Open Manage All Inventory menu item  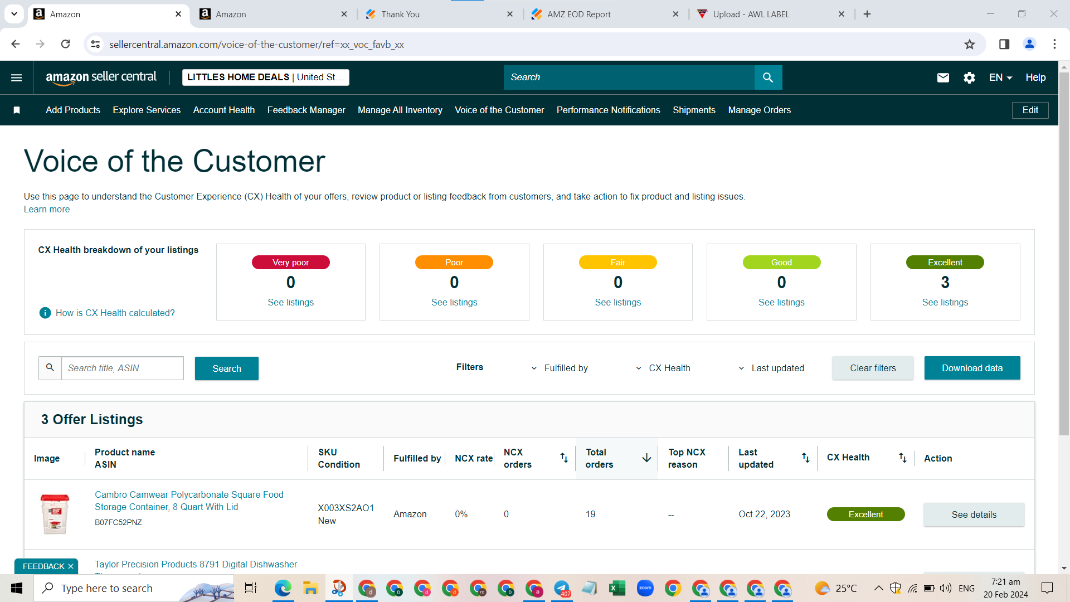(400, 110)
